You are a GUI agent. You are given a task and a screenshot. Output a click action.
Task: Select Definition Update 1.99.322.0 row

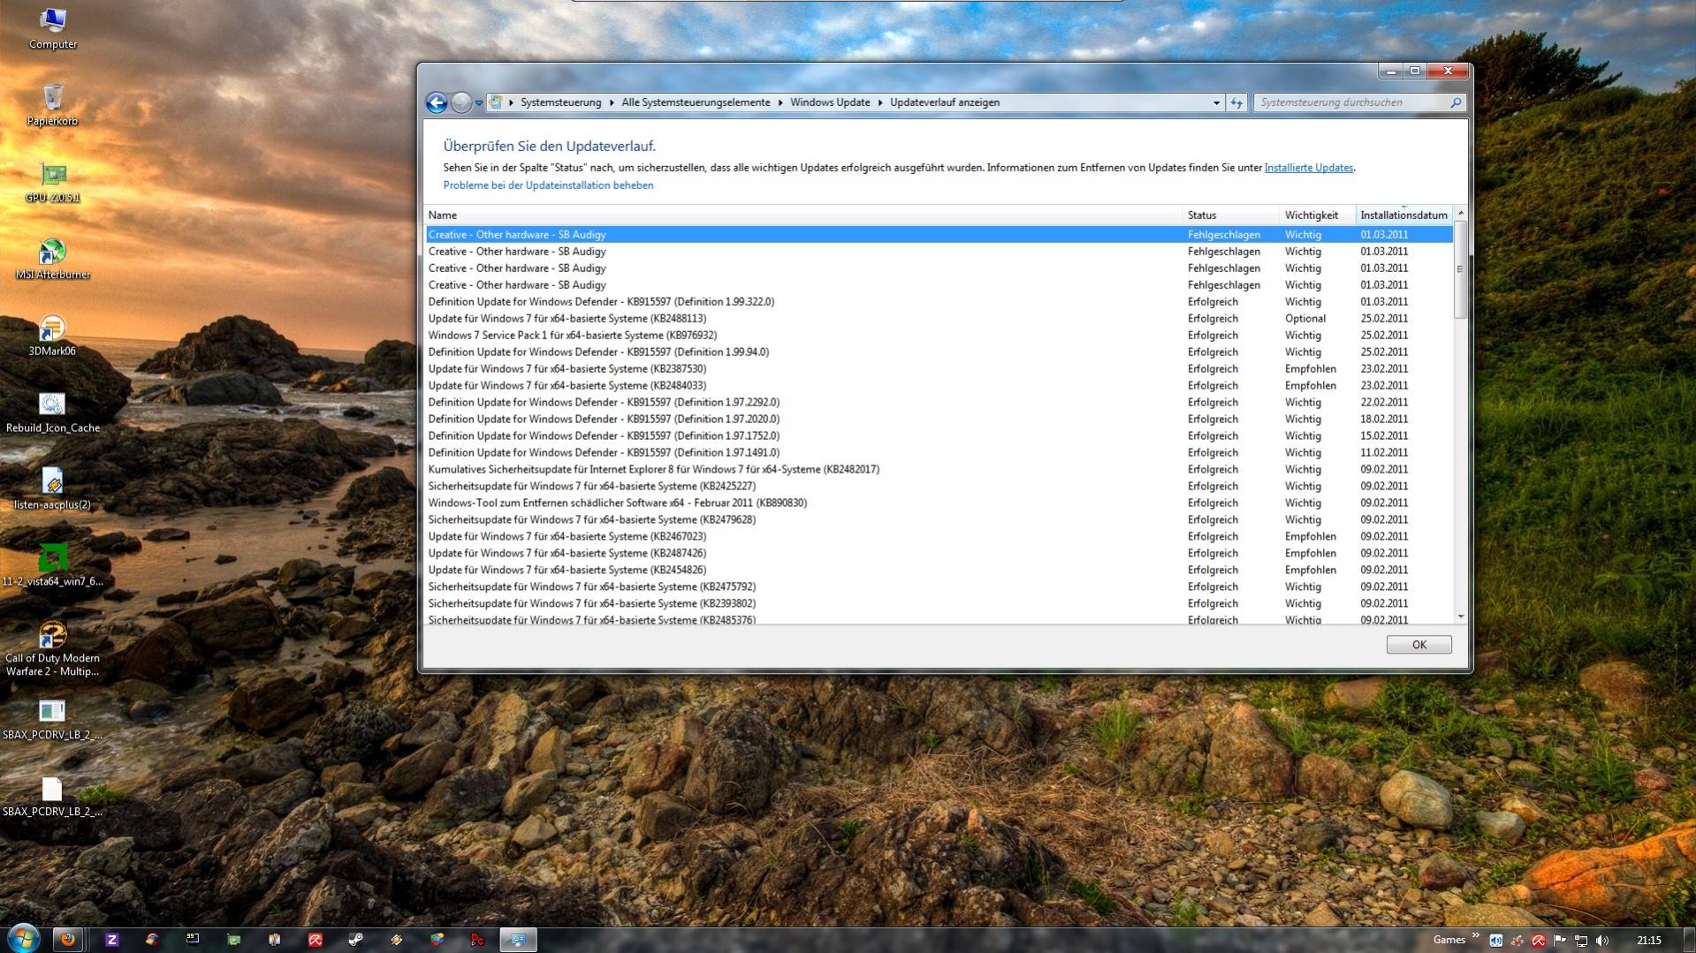(939, 302)
